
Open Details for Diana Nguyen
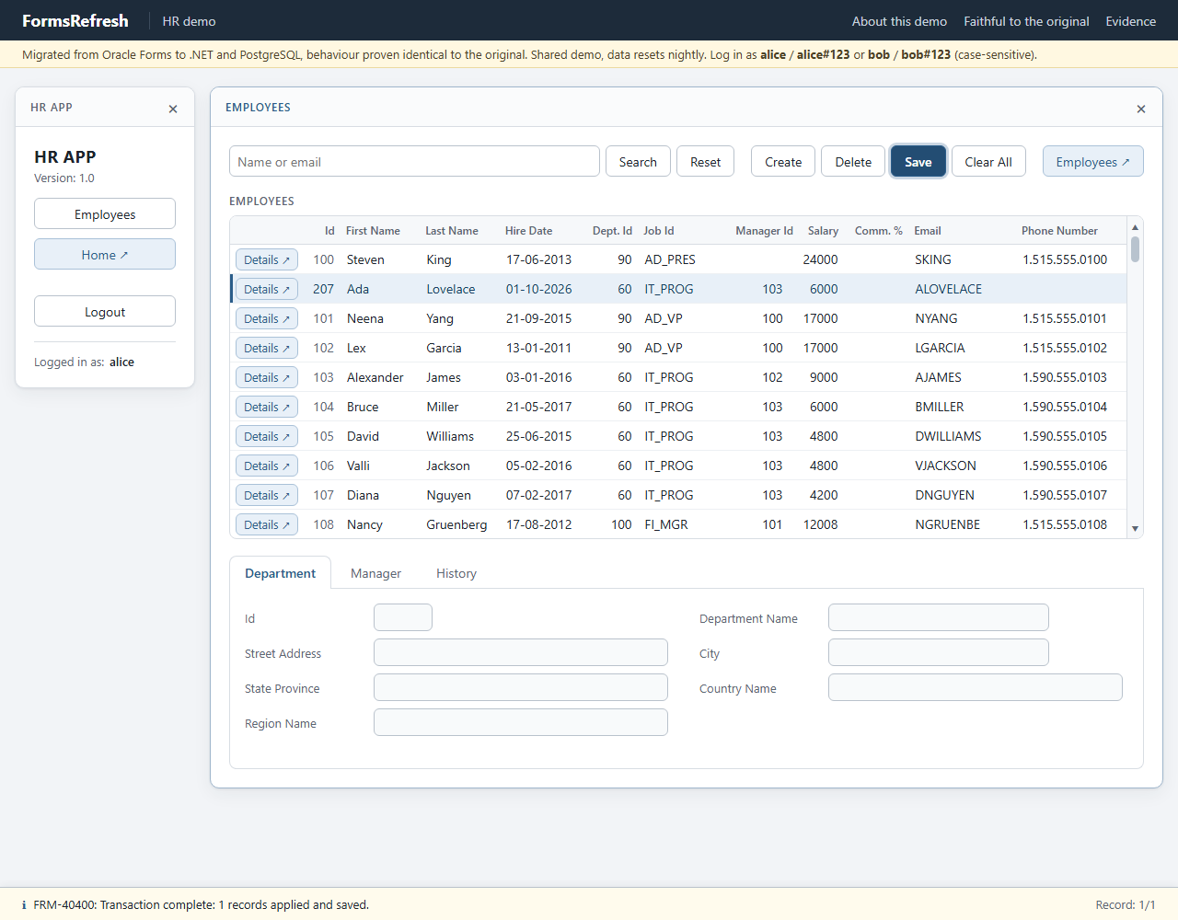(267, 496)
